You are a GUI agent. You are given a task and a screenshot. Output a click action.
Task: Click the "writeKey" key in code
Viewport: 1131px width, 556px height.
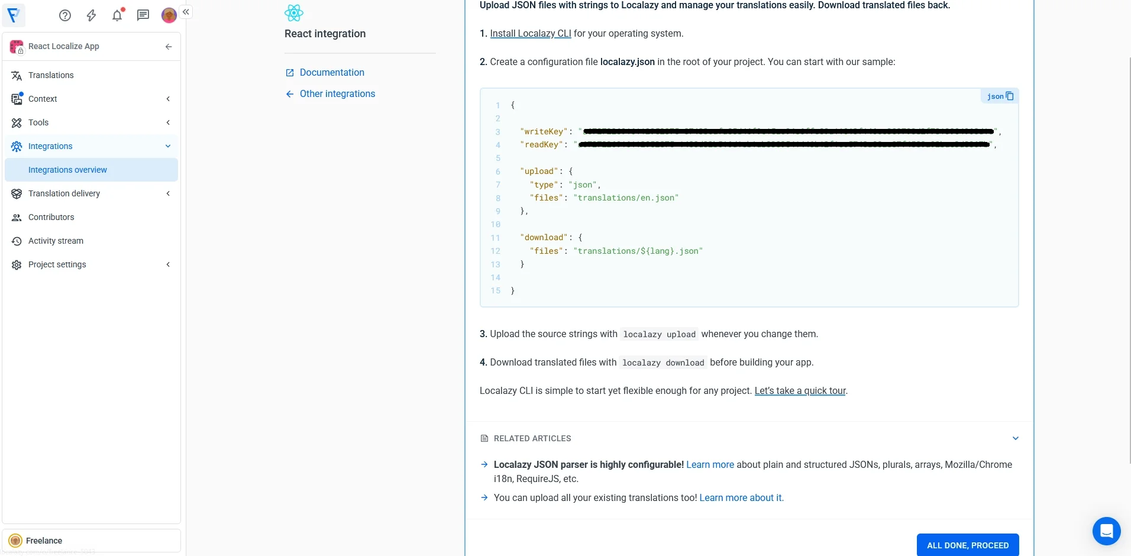coord(544,132)
